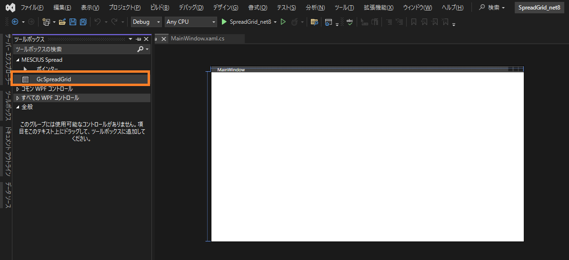Open the ヘルプ(H) menu
This screenshot has height=260, width=569.
(x=452, y=8)
